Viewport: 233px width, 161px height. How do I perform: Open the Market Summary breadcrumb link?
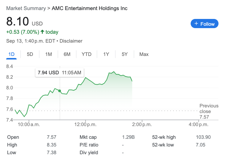click(26, 8)
